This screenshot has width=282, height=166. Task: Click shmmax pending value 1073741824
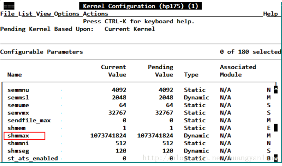(155, 136)
